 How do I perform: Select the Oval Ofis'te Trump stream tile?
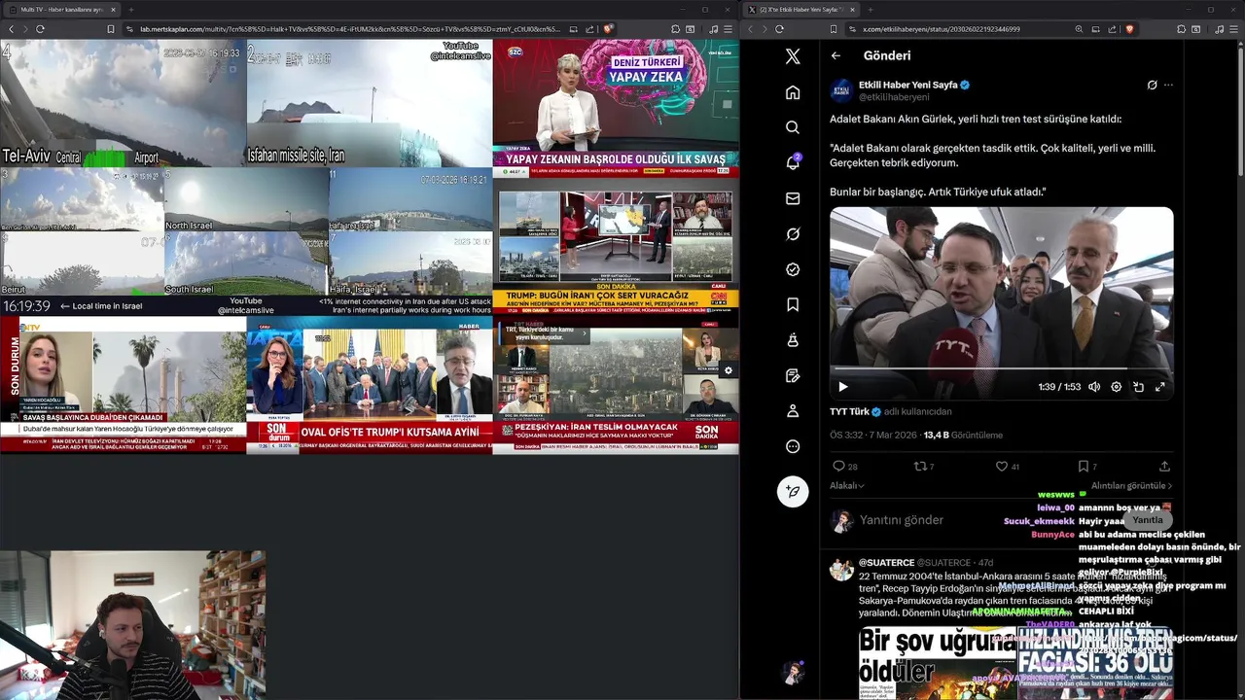tap(369, 385)
